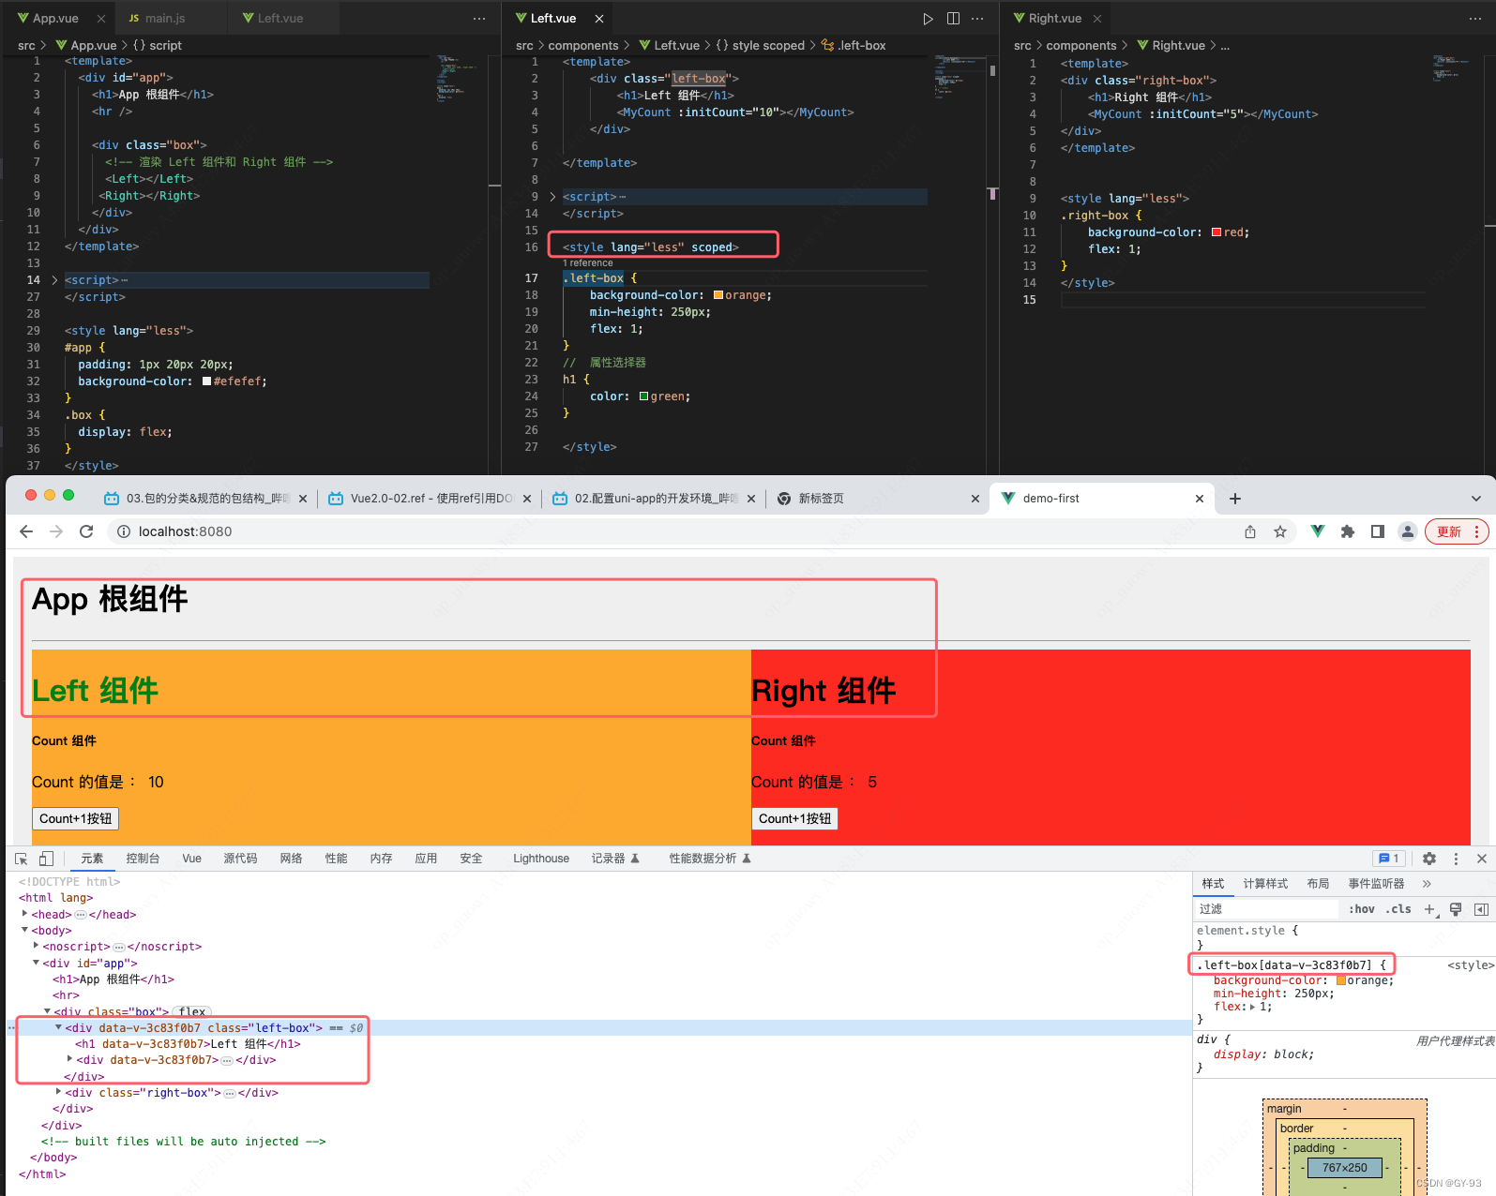Viewport: 1496px width, 1196px height.
Task: Switch to the 控制台 console tab
Action: coord(143,859)
